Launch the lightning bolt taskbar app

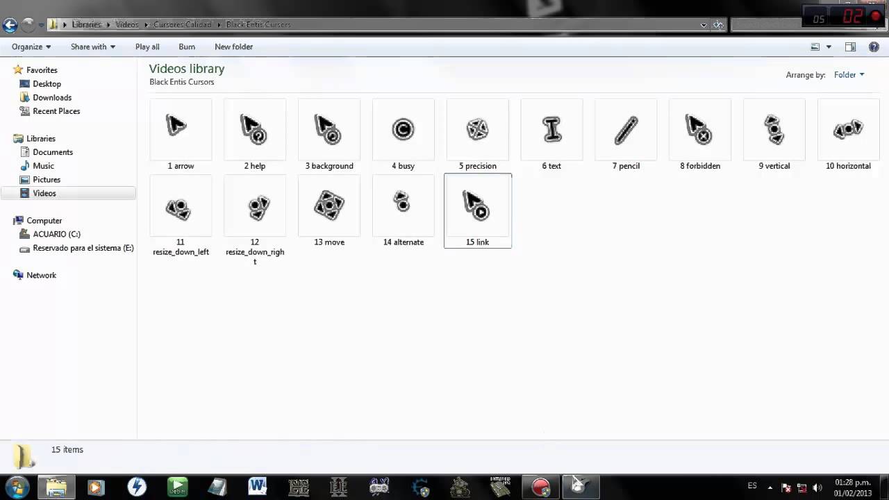pos(137,487)
